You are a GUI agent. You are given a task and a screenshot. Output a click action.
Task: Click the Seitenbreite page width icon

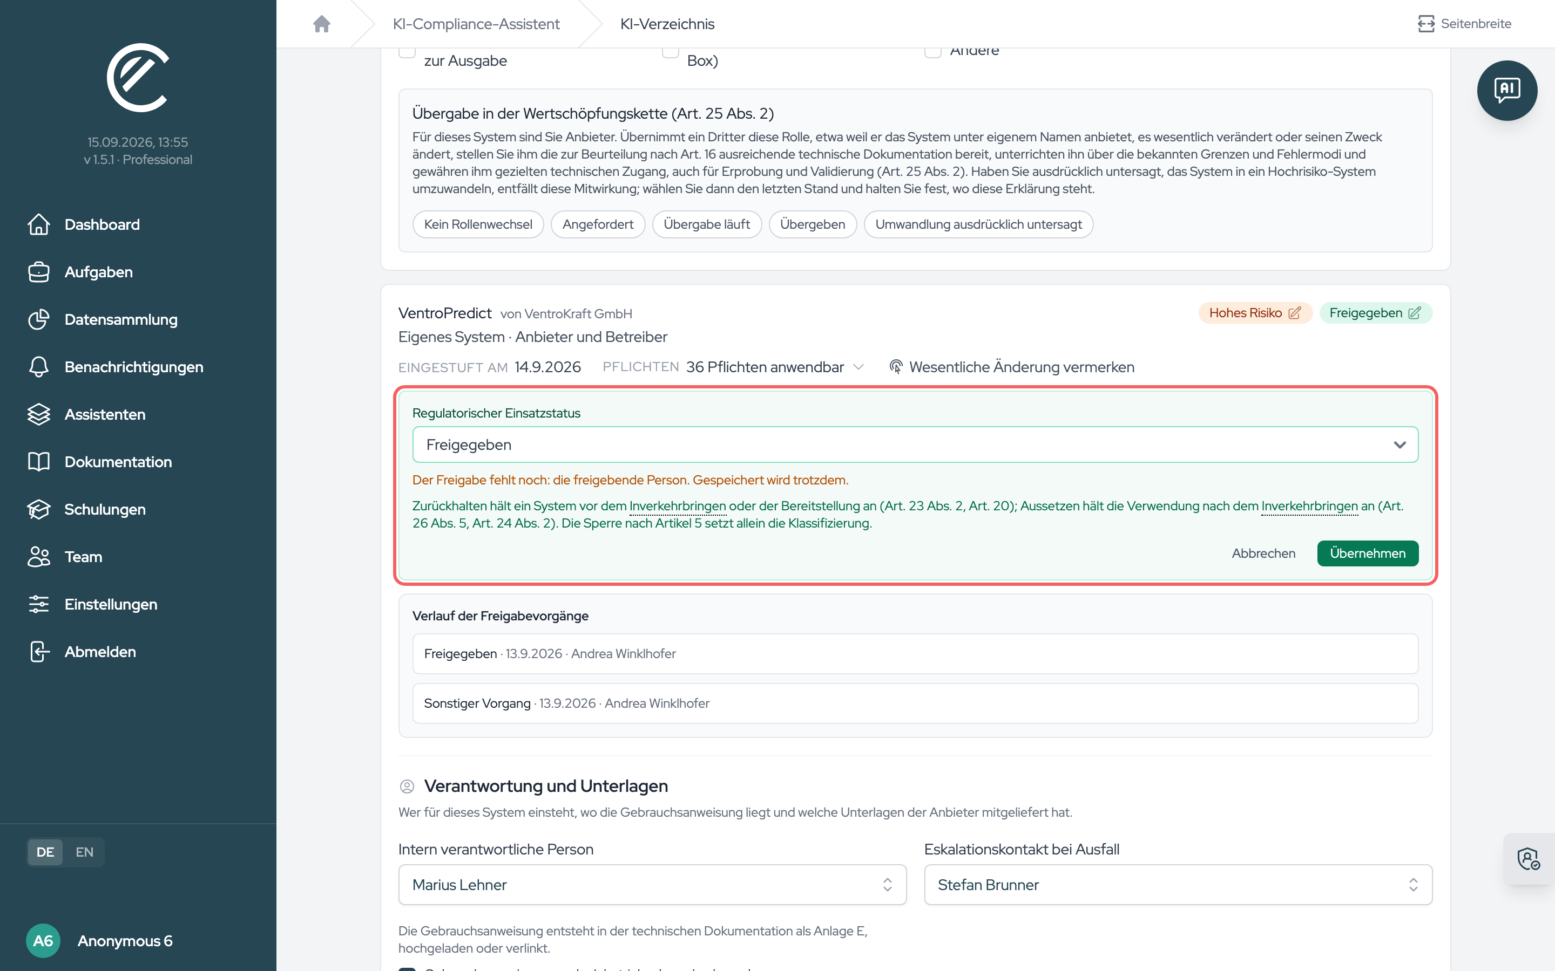(x=1426, y=24)
